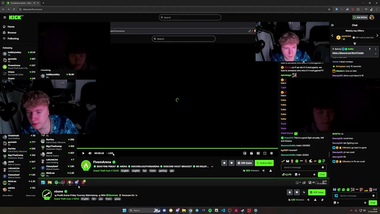
Task: Click the inner Search box in streamed video
Action: pyautogui.click(x=184, y=39)
